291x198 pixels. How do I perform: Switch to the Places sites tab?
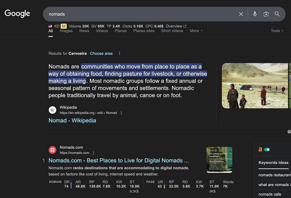click(x=144, y=31)
